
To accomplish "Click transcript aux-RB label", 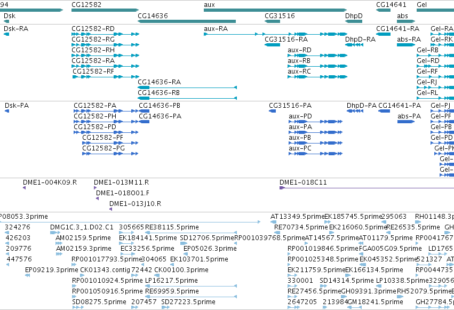I will (x=299, y=61).
